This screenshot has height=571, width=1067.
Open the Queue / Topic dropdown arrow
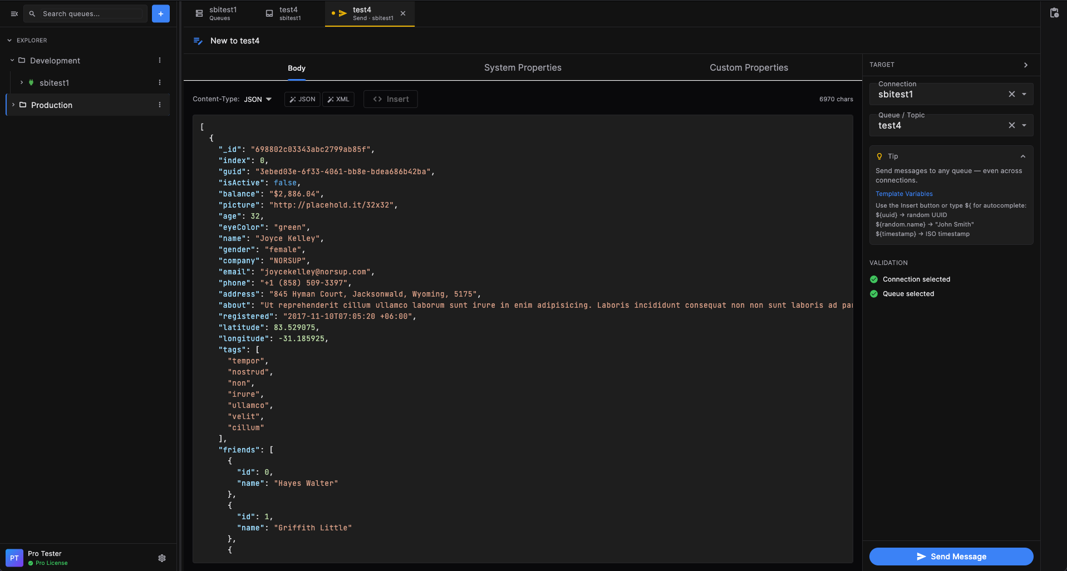coord(1024,126)
